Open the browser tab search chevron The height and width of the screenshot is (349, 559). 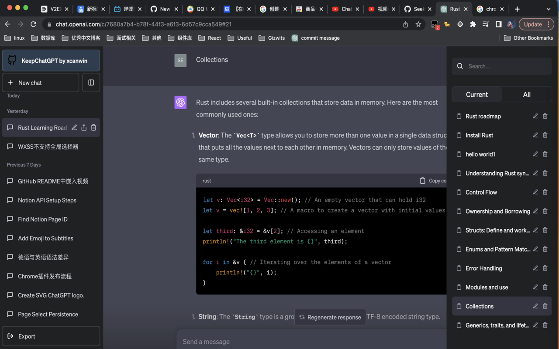[548, 9]
